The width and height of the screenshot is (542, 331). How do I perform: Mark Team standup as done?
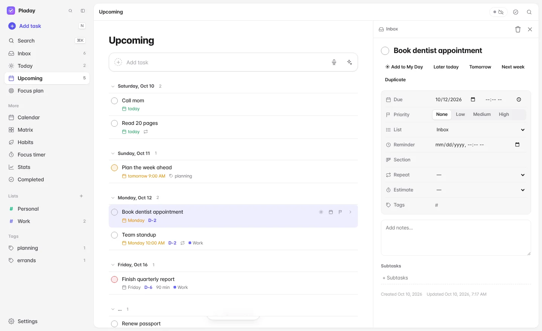pyautogui.click(x=114, y=235)
